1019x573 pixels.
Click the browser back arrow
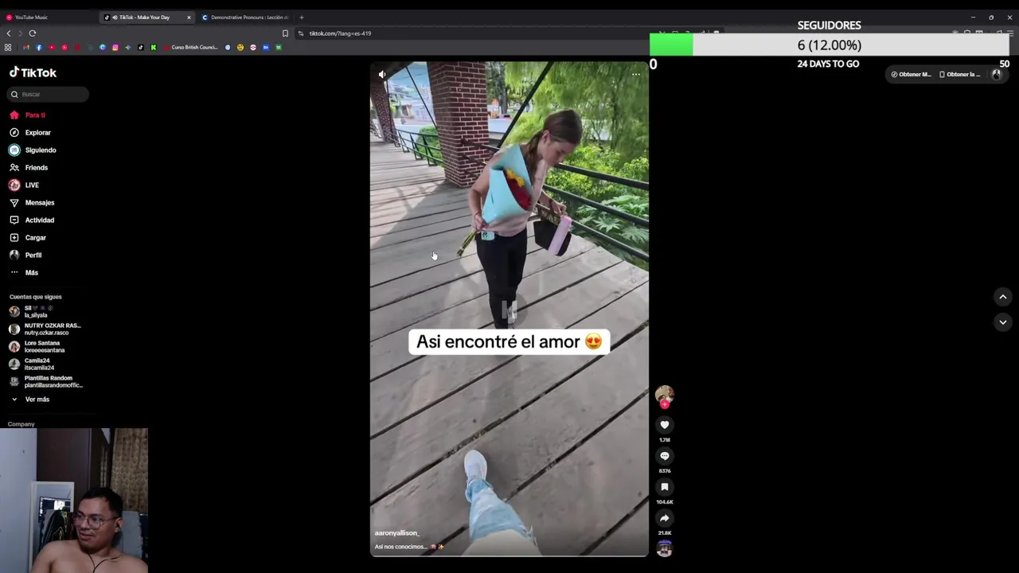click(x=9, y=33)
